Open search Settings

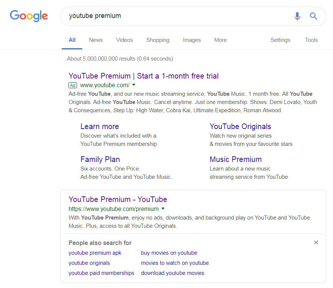[x=280, y=40]
